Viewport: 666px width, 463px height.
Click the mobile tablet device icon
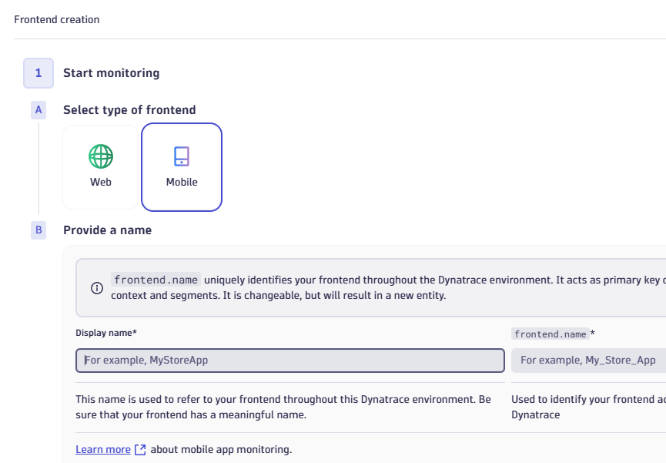182,156
